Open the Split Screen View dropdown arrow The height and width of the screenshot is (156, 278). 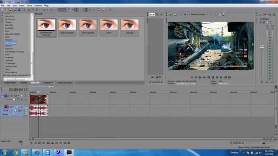click(x=189, y=14)
